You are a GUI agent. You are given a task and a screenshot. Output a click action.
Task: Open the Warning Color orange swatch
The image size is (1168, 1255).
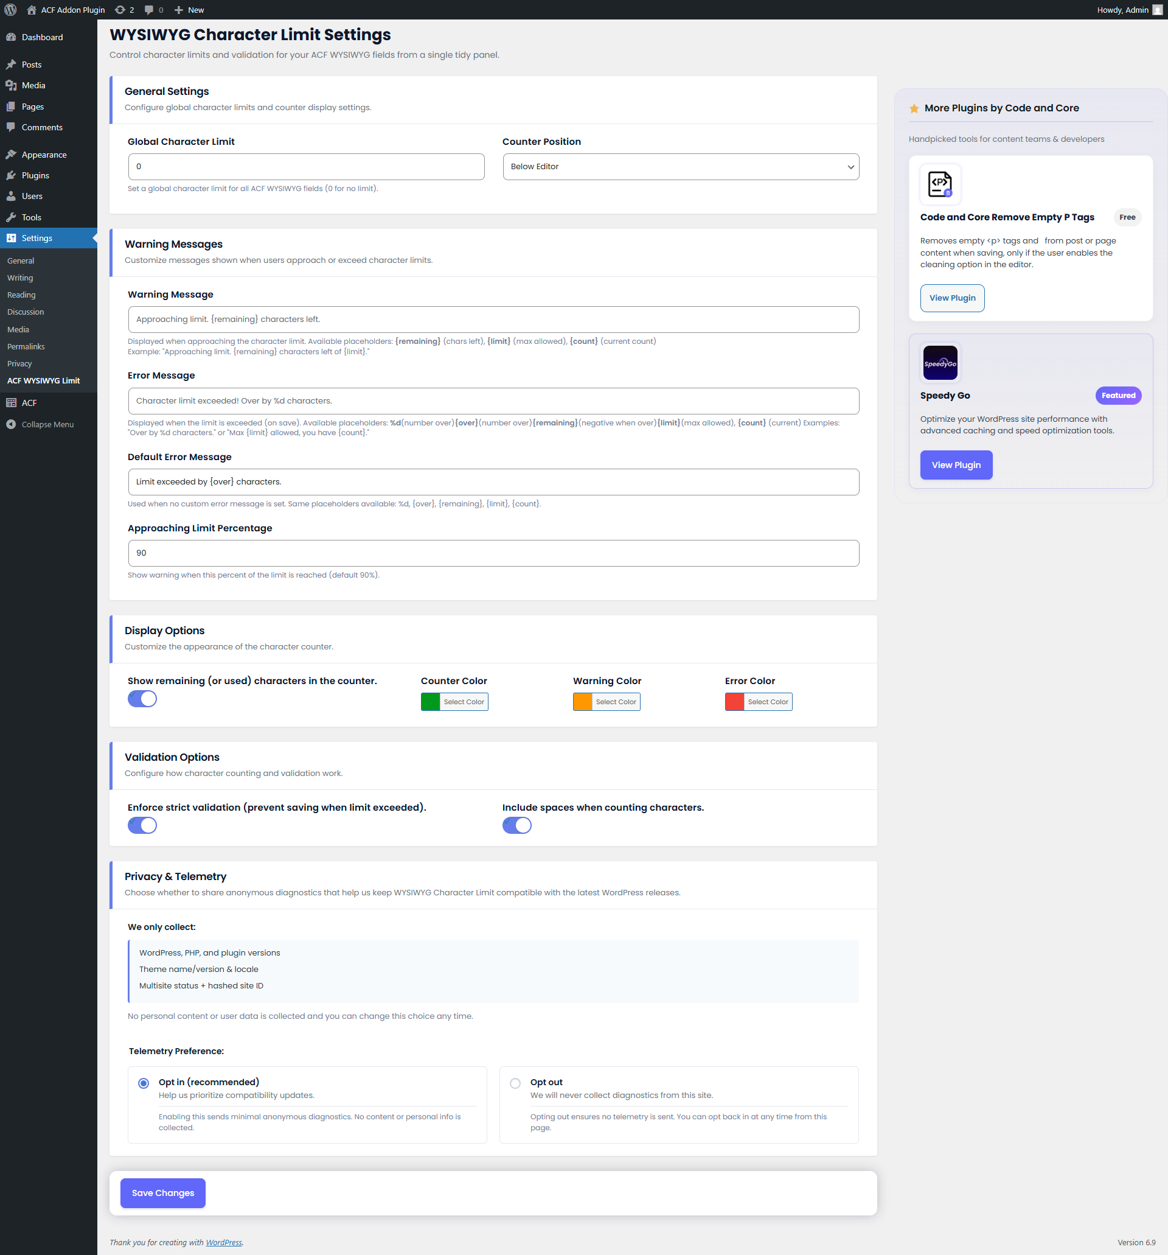pos(582,702)
